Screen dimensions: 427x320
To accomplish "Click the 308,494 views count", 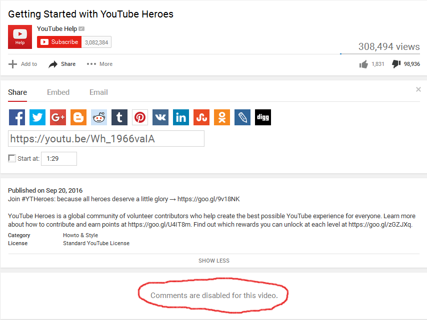I will click(389, 46).
